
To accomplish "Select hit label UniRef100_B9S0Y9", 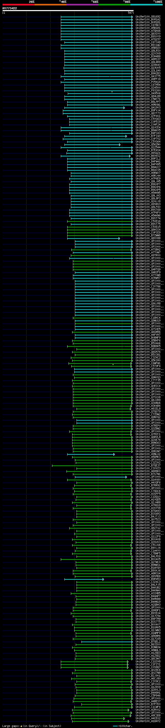I will click(x=148, y=36).
